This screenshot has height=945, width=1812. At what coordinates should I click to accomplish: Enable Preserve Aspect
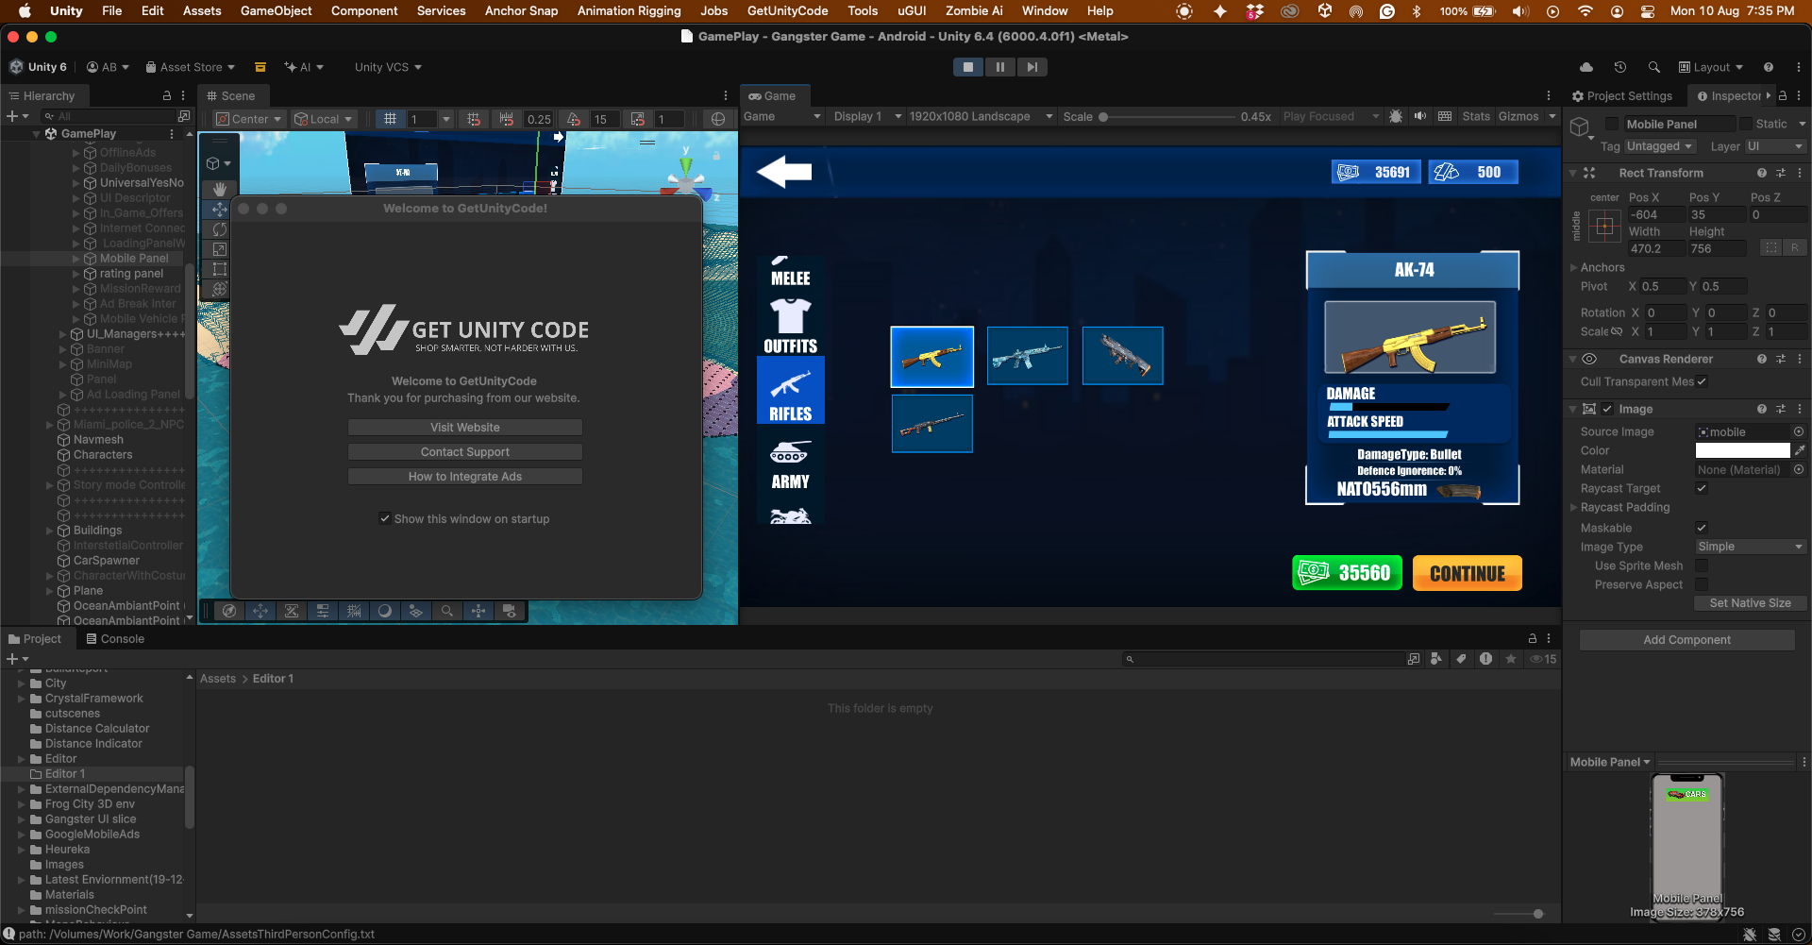coord(1702,584)
